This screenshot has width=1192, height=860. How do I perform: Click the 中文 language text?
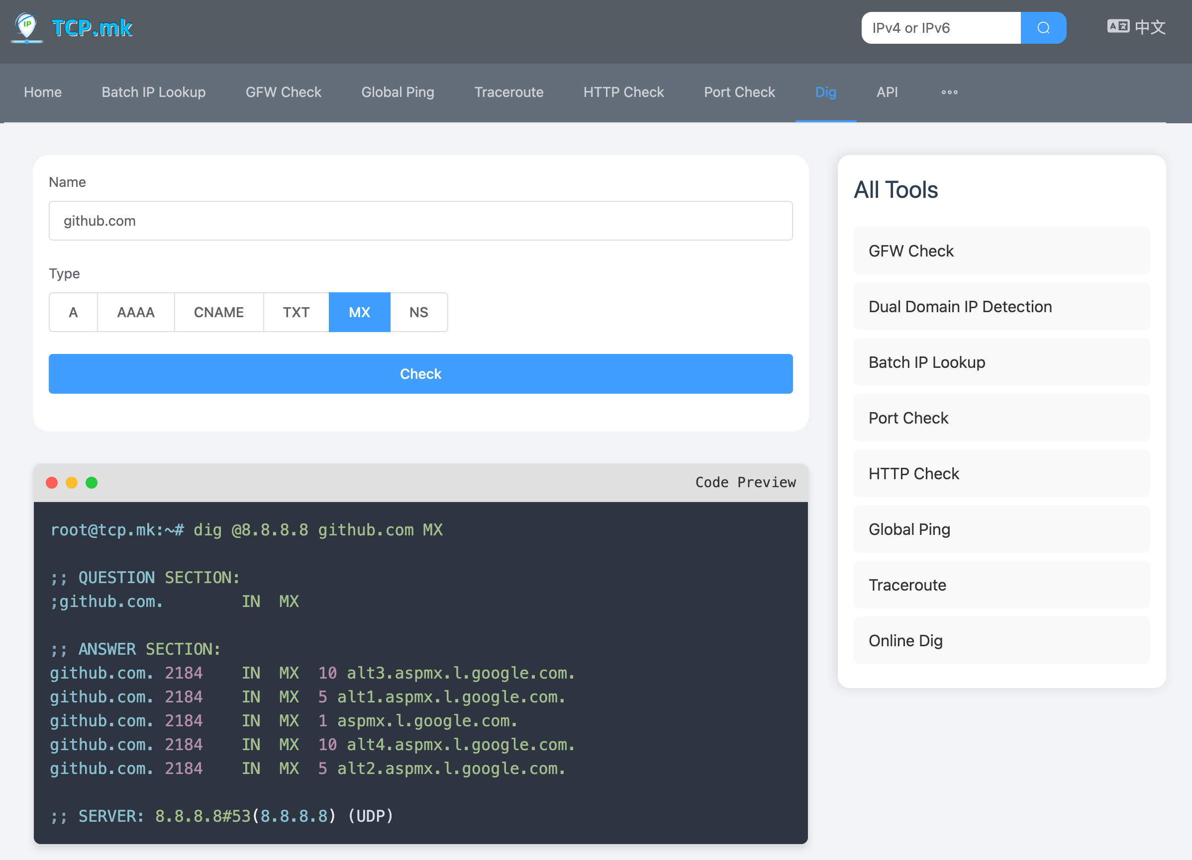click(1151, 27)
